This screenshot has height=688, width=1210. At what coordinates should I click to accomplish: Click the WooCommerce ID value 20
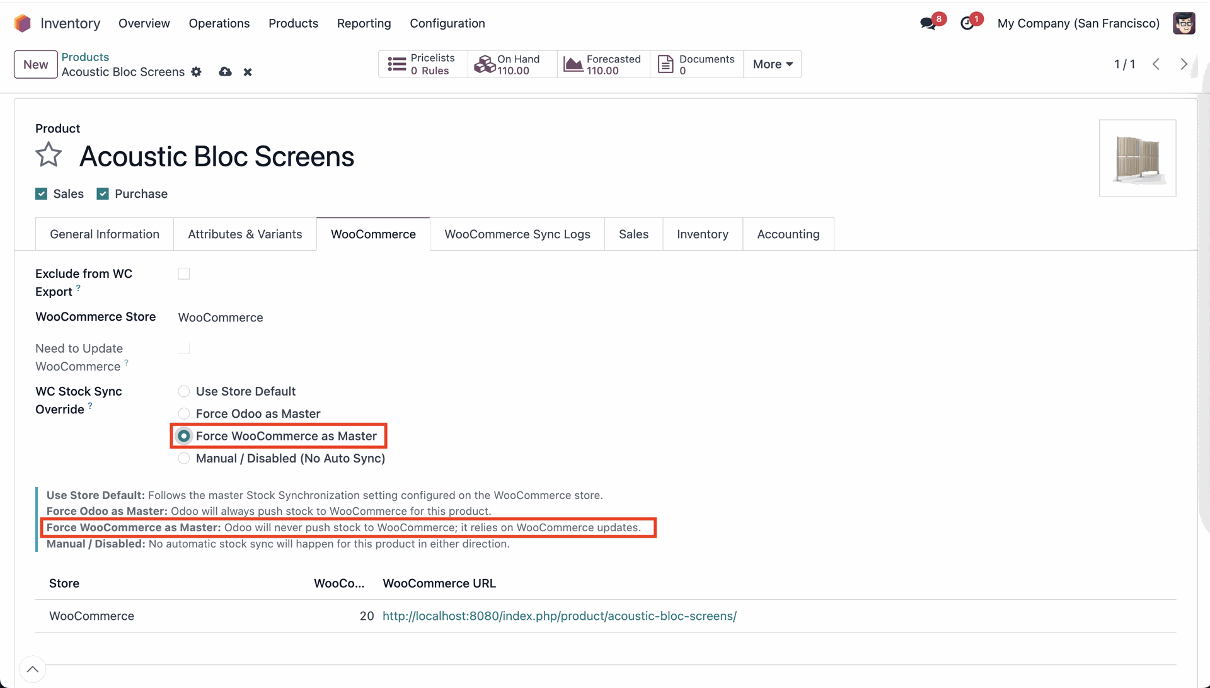click(x=367, y=616)
